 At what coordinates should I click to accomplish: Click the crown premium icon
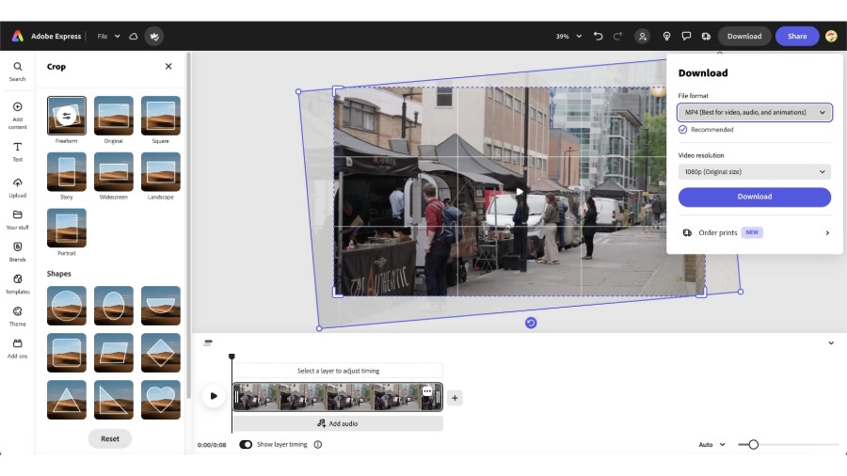click(154, 36)
